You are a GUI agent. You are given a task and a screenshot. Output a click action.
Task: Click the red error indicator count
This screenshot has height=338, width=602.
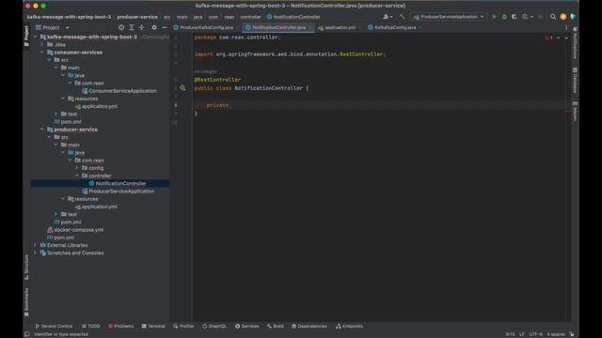[x=549, y=38]
